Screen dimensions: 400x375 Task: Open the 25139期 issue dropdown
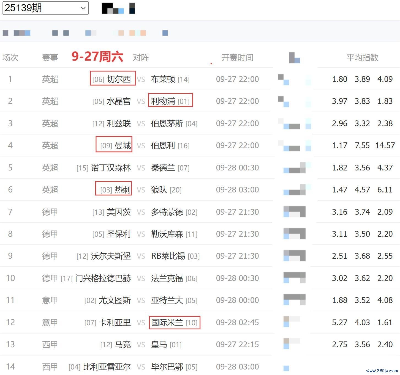coord(45,8)
